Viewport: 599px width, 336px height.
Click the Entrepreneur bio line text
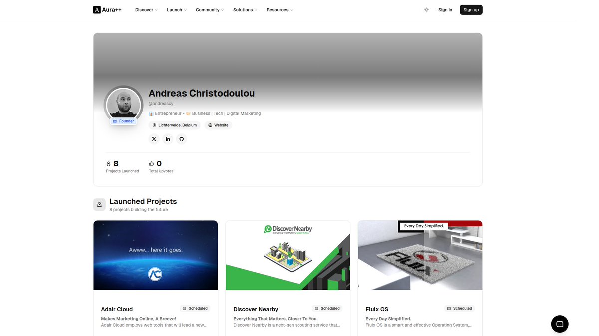pos(205,113)
